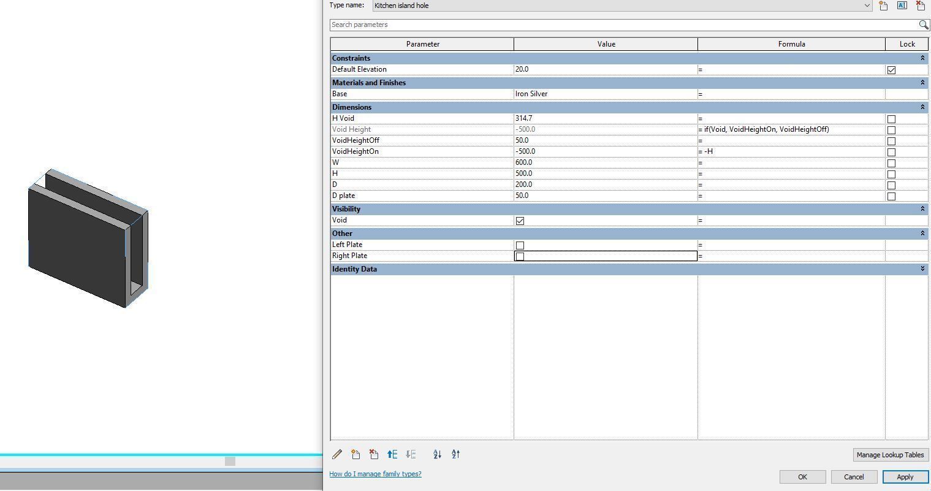The width and height of the screenshot is (931, 491).
Task: Select the 'H Void' parameter name
Action: 343,118
